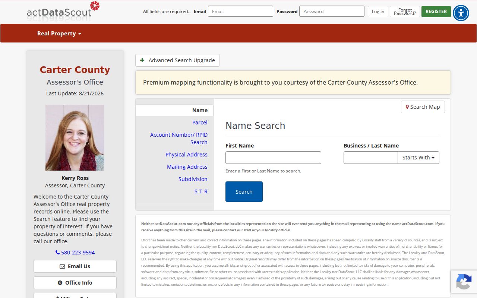Expand Advanced Search Upgrade
This screenshot has width=477, height=298.
pos(177,60)
